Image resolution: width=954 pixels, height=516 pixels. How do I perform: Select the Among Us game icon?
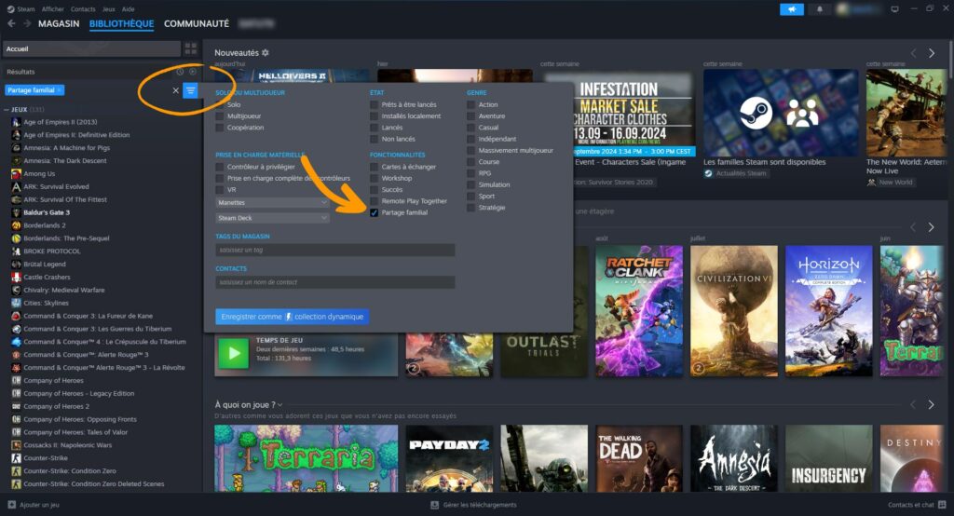17,174
